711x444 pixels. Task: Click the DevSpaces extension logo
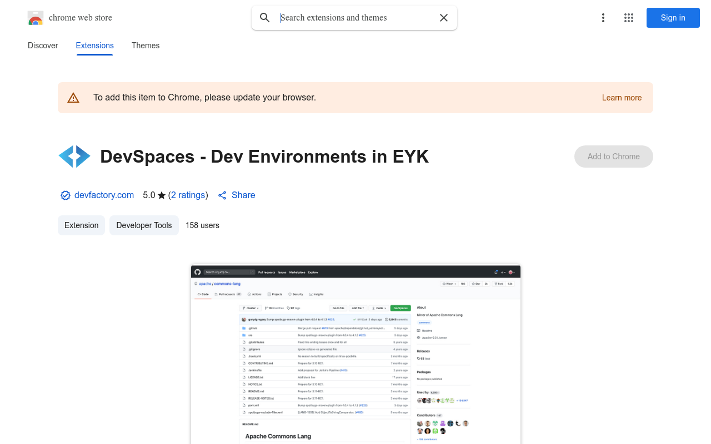click(x=74, y=157)
